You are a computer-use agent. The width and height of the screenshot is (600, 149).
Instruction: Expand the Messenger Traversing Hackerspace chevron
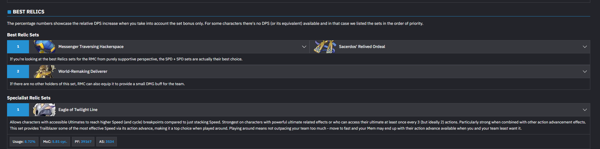(x=304, y=47)
